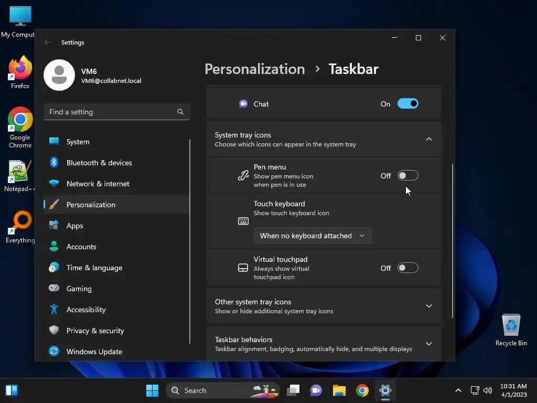Click the Touch keyboard icon
This screenshot has height=403, width=537.
point(243,221)
